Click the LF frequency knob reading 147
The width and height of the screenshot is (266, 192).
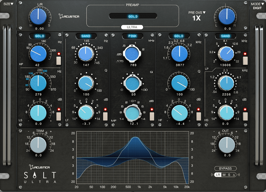(86, 54)
